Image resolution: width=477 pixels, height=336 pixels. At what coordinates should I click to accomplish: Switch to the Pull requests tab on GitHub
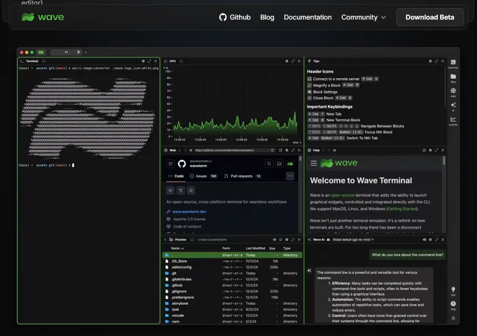click(x=242, y=176)
